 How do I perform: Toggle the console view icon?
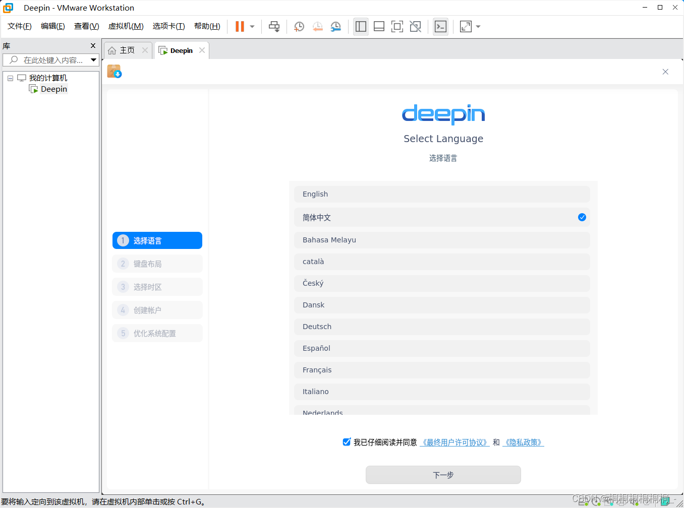click(x=440, y=27)
